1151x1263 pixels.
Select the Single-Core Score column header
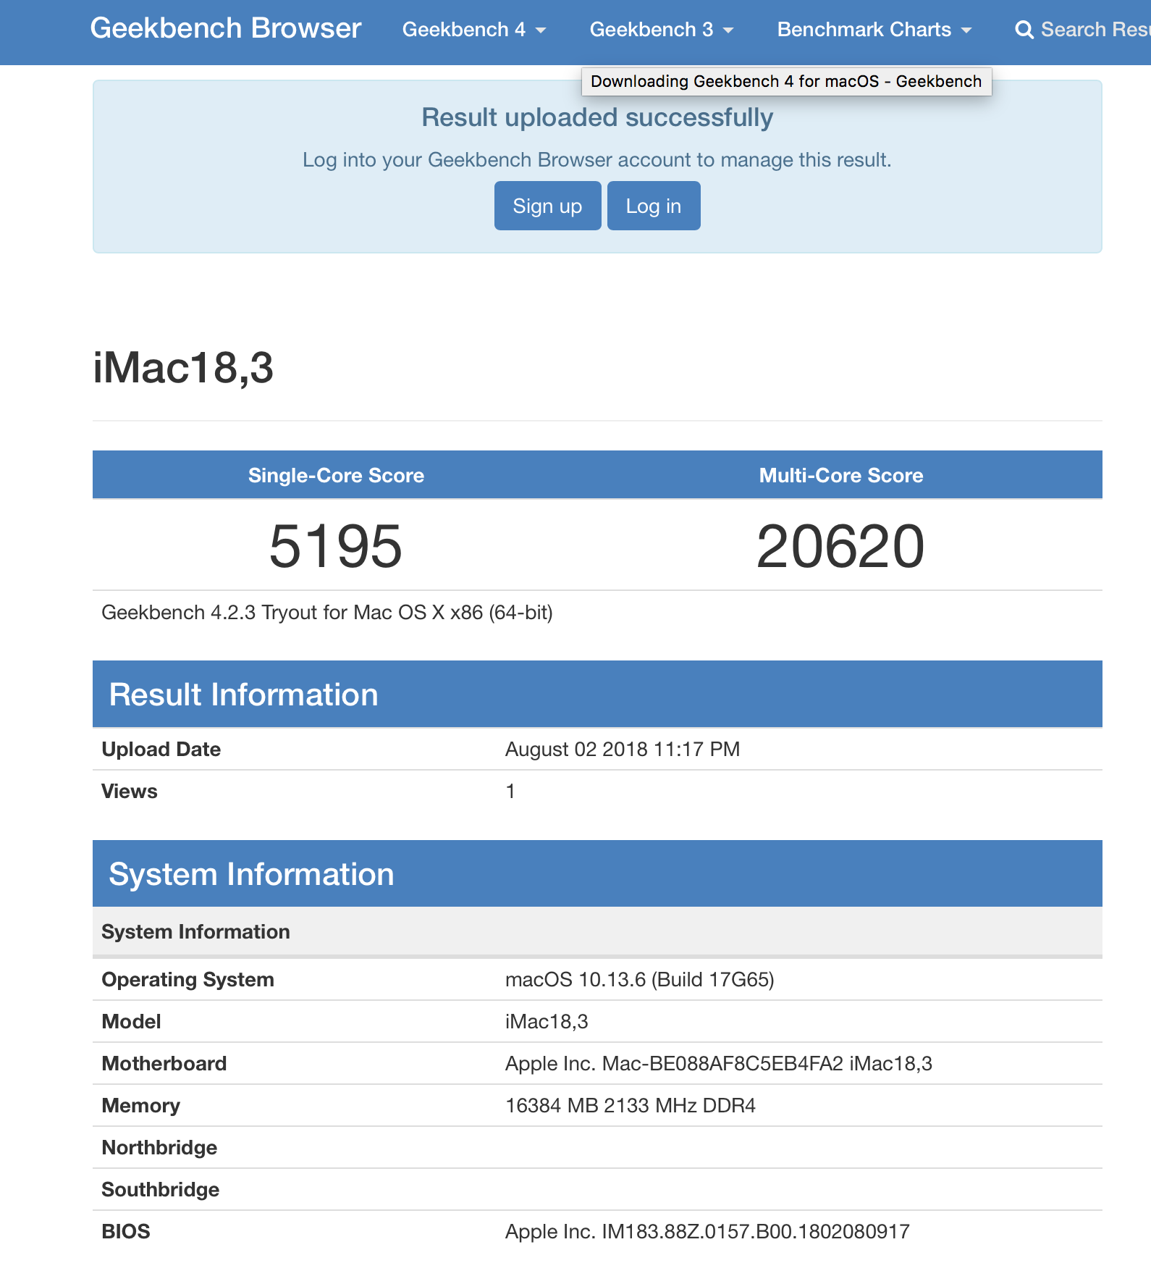tap(336, 475)
